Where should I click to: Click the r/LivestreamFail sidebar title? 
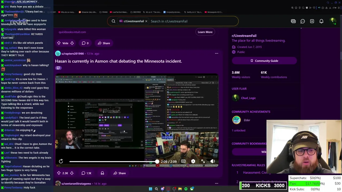click(244, 36)
